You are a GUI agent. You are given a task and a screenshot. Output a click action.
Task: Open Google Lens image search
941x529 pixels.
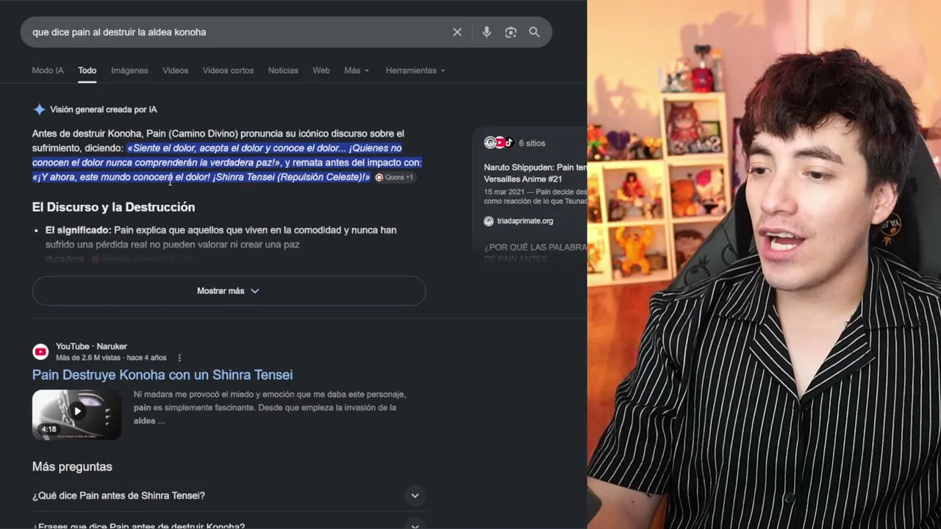[511, 32]
